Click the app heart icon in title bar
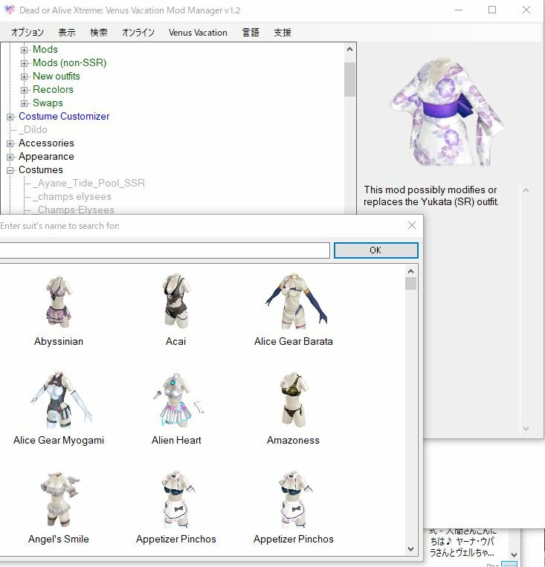545x567 pixels. click(x=10, y=10)
